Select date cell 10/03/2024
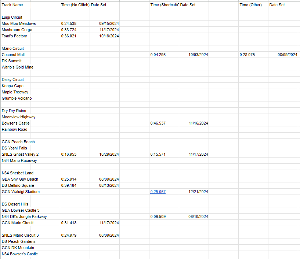300x259 pixels. click(194, 55)
